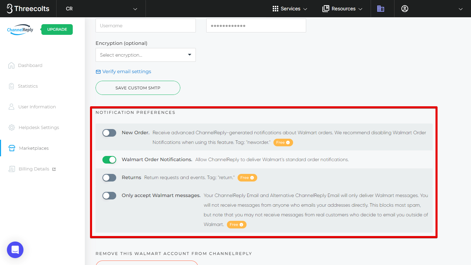Enable the Returns toggle

(x=109, y=178)
